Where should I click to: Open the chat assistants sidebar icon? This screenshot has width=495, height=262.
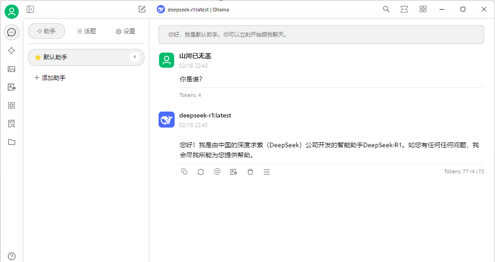pyautogui.click(x=11, y=32)
